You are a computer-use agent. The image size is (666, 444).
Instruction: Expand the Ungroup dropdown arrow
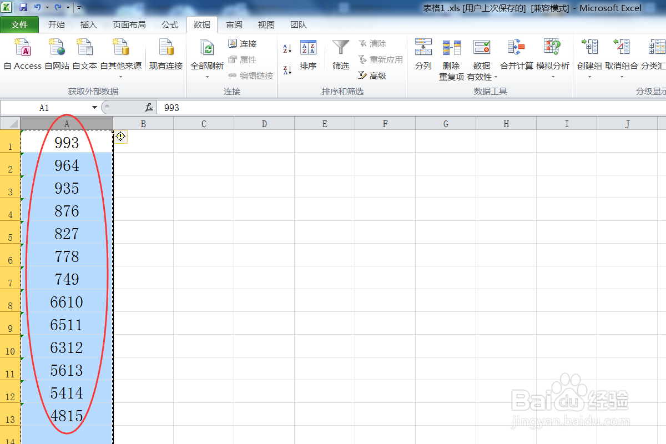622,77
